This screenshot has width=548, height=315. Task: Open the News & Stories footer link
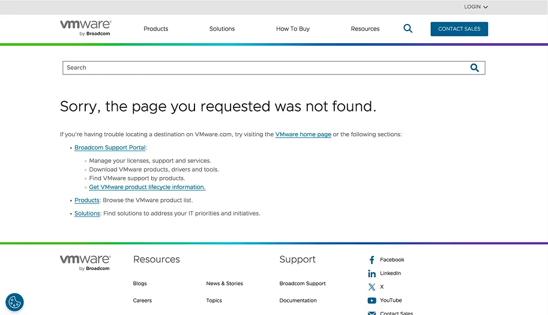tap(224, 284)
